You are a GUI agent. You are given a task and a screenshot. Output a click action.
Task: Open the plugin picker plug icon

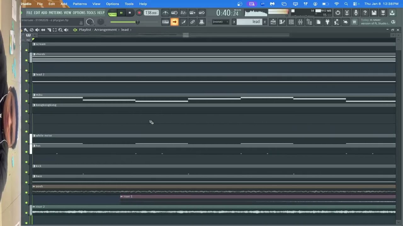pos(328,22)
